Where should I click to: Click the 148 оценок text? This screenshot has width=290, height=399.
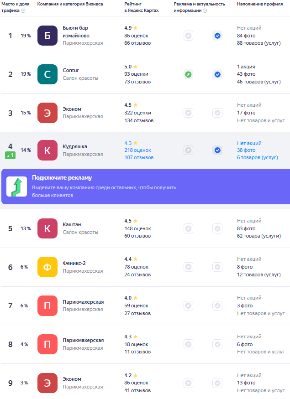tap(137, 228)
